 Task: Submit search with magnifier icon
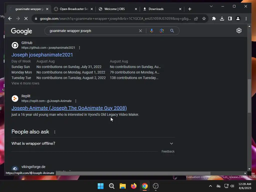[x=172, y=31]
